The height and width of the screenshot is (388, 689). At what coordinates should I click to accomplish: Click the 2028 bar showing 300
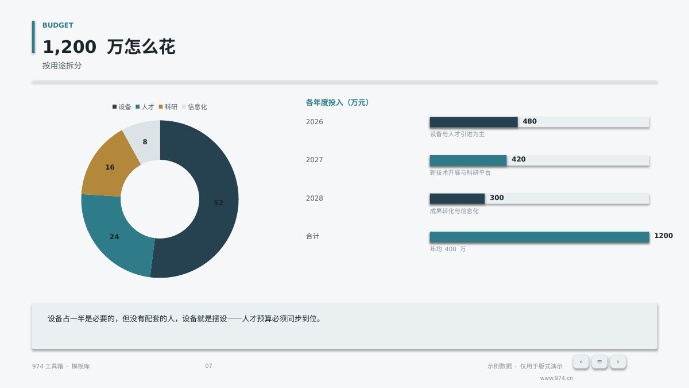pyautogui.click(x=457, y=198)
